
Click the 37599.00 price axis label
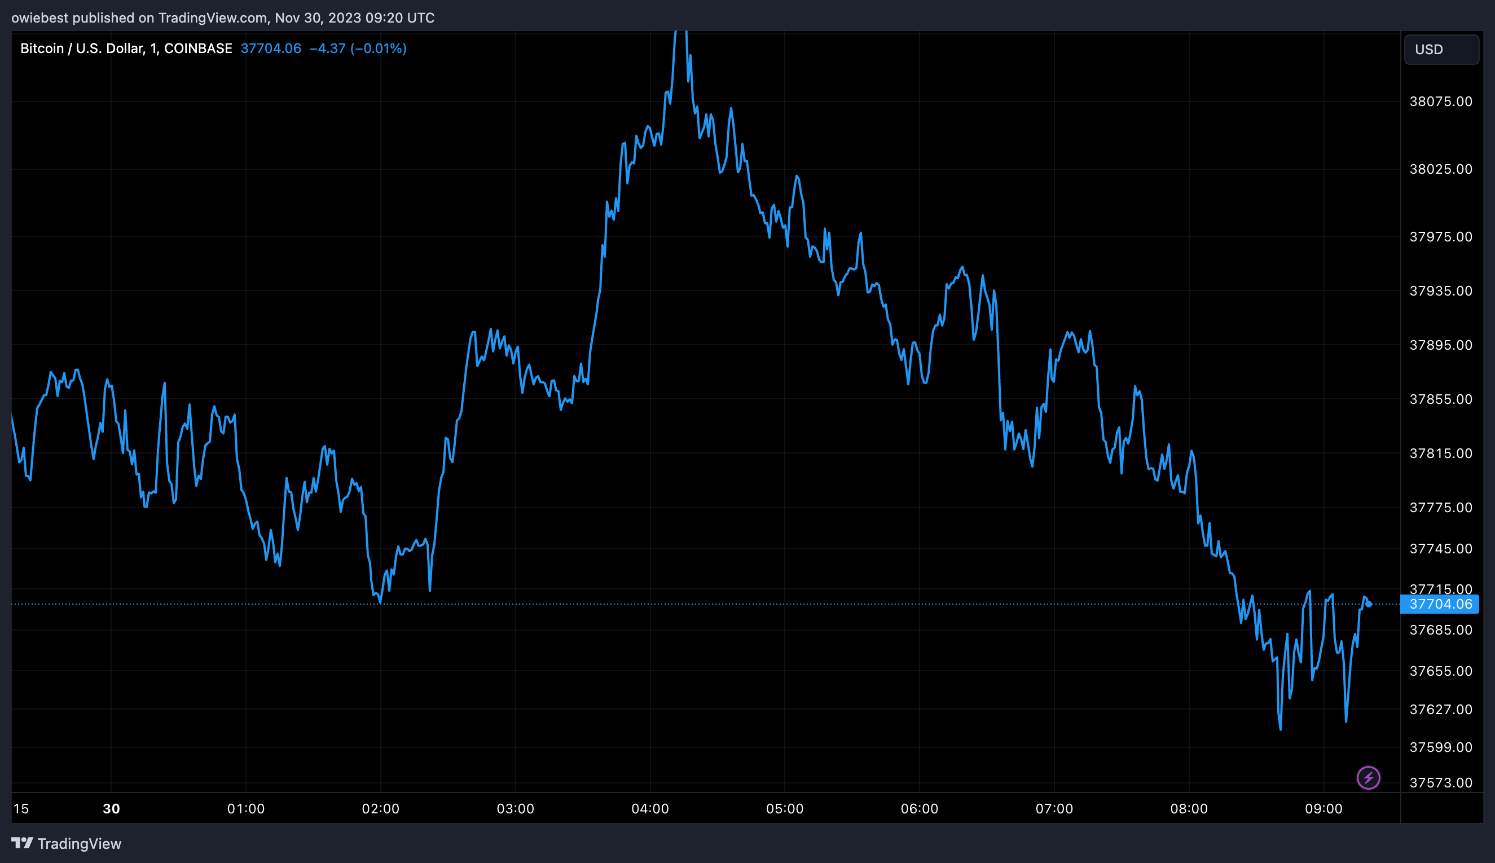click(1440, 747)
